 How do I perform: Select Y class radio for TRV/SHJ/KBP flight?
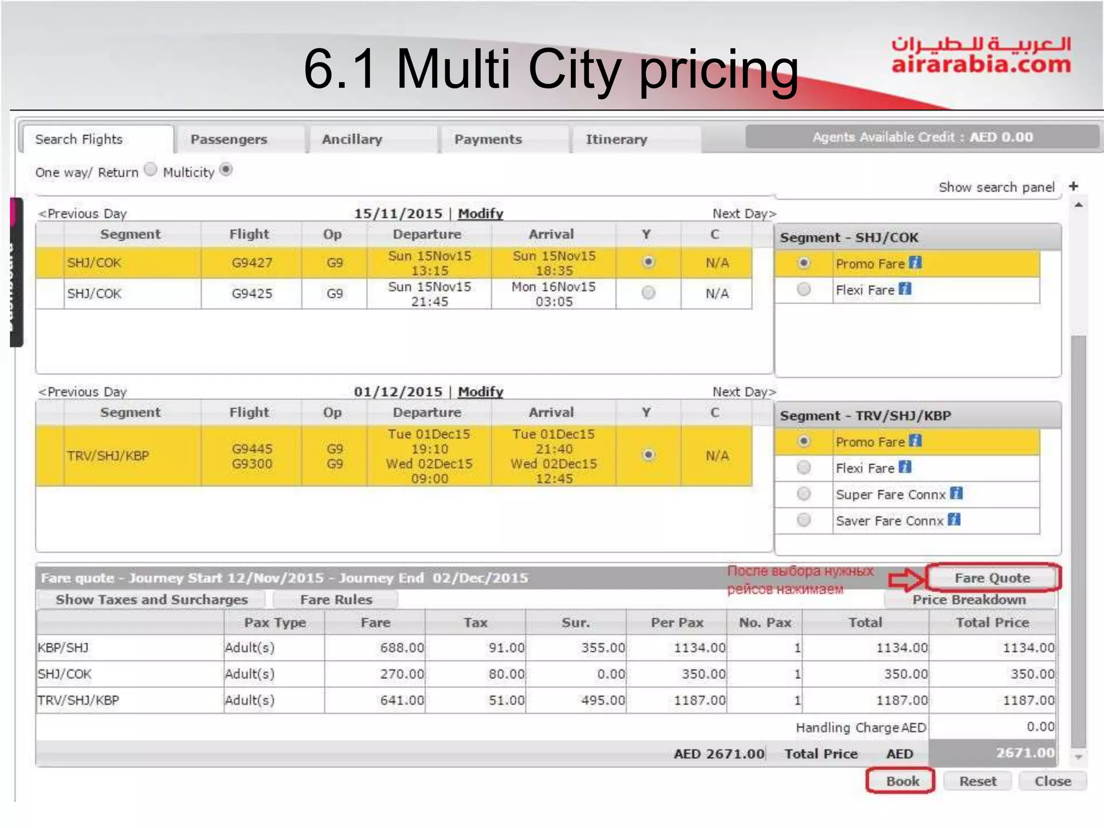click(648, 455)
